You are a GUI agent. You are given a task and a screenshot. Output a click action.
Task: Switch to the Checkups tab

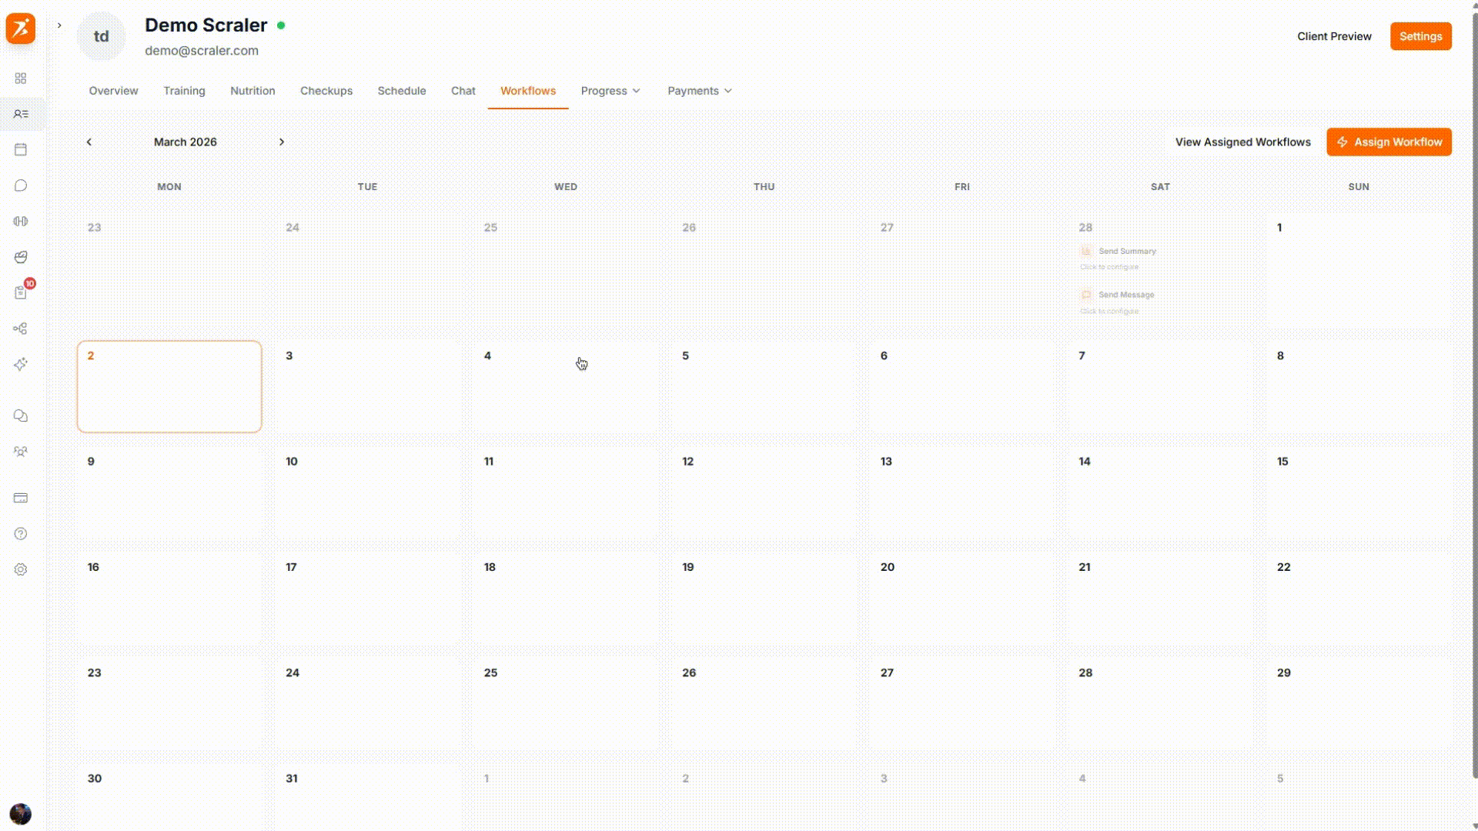pos(326,91)
